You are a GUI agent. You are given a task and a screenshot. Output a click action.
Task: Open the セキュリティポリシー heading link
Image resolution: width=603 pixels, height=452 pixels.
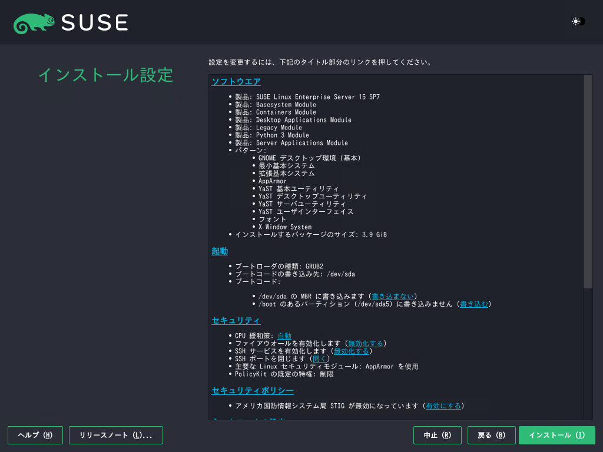tap(252, 391)
